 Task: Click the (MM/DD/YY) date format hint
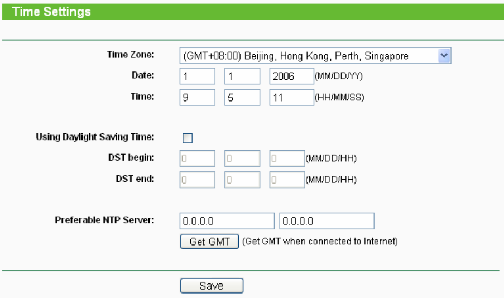339,76
